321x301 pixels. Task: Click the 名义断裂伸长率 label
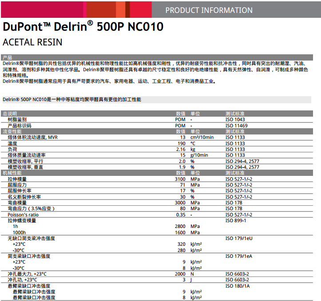(x=24, y=197)
